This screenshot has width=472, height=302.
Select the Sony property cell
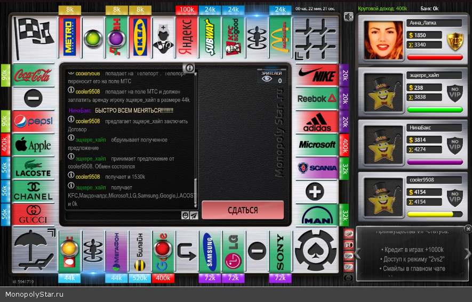coord(281,252)
